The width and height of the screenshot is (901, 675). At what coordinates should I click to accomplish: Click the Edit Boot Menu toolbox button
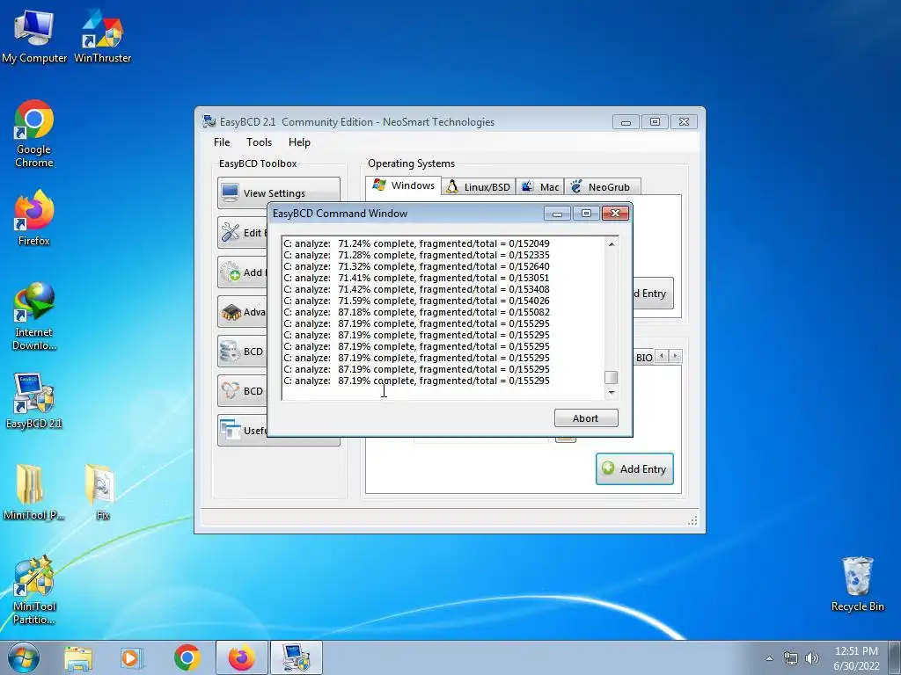tap(243, 232)
